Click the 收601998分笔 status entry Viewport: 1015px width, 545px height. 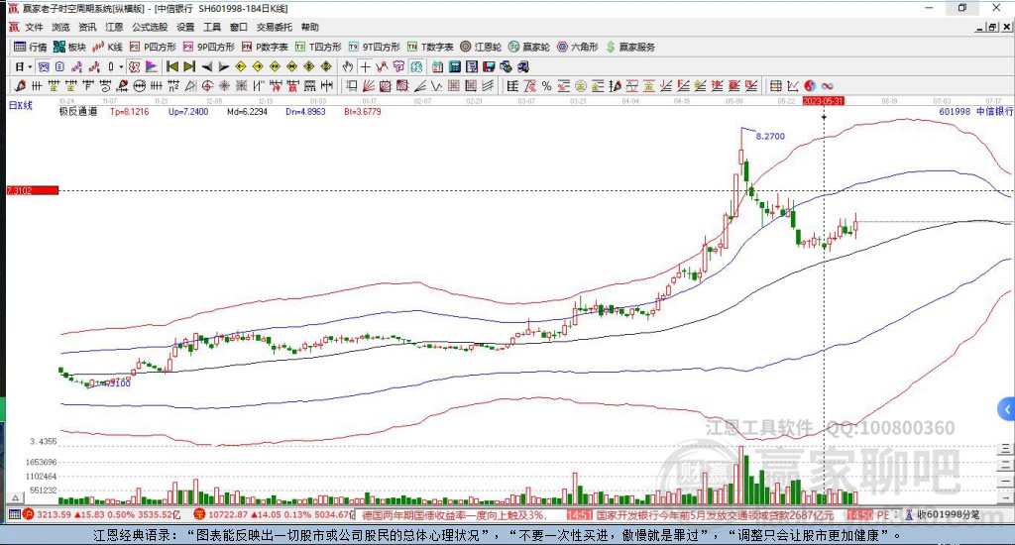(x=947, y=515)
